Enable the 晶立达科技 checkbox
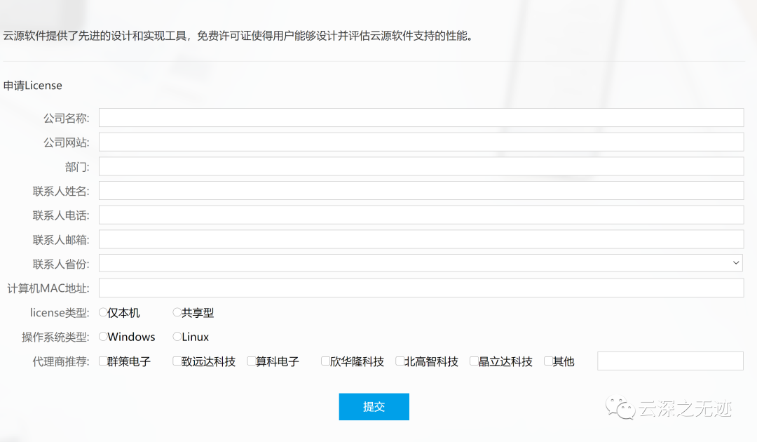The height and width of the screenshot is (442, 757). coord(474,361)
